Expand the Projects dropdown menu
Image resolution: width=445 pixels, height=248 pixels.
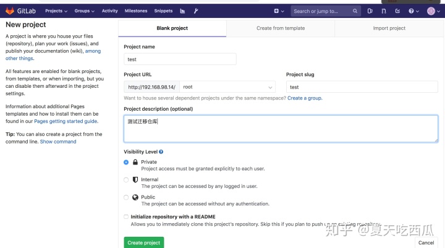click(x=56, y=11)
